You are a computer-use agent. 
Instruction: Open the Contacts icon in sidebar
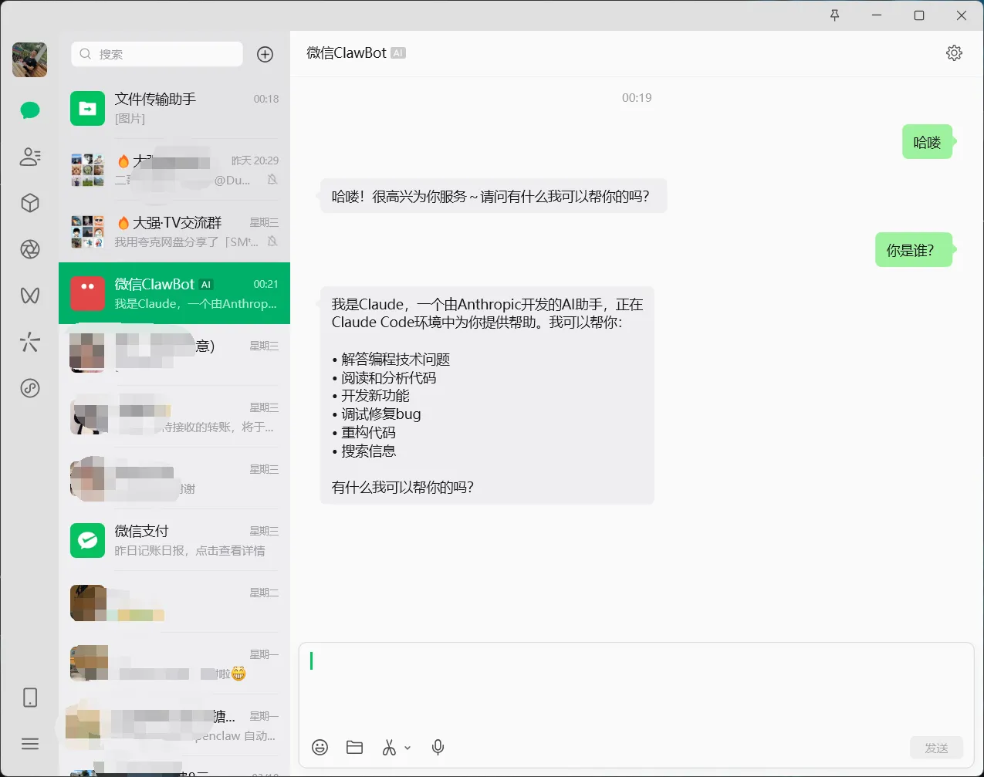point(30,157)
